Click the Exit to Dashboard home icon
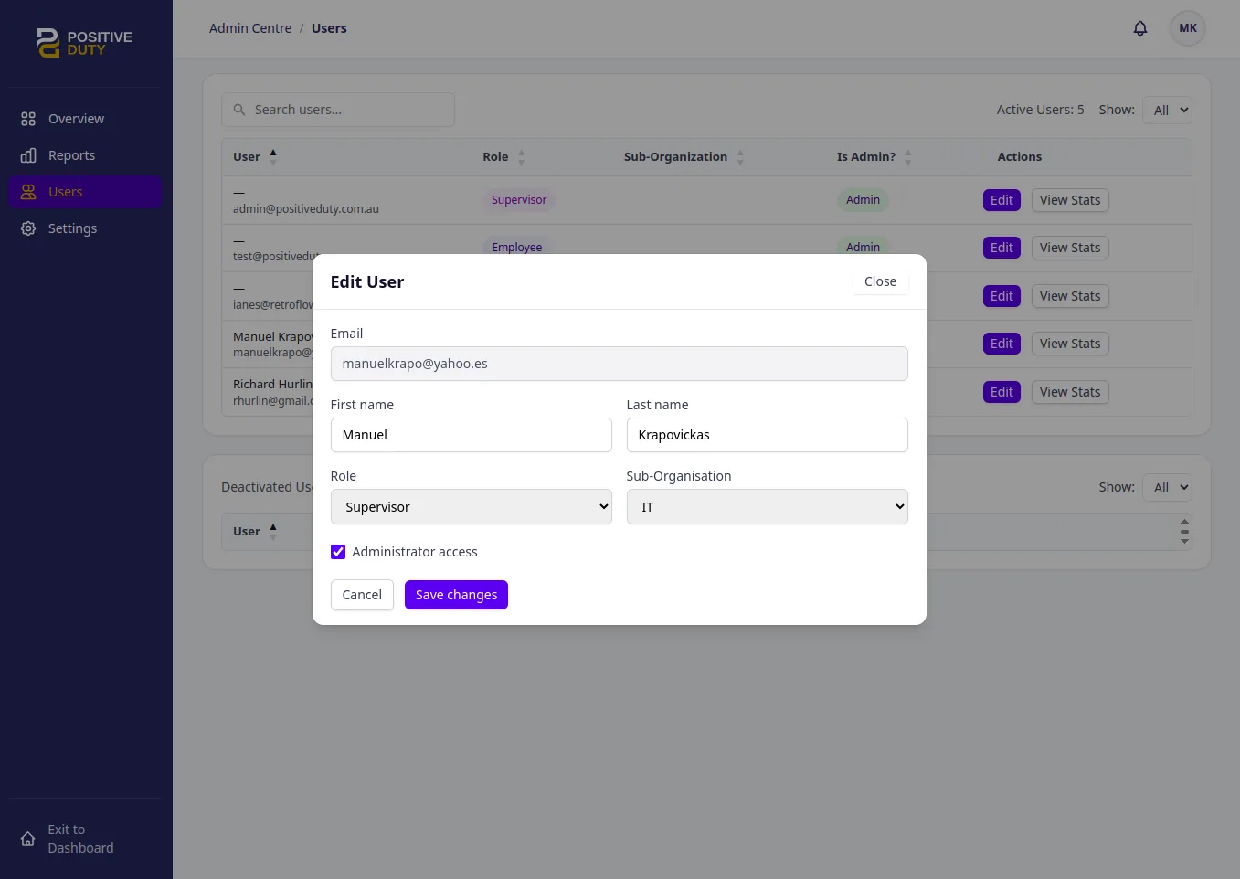This screenshot has height=879, width=1240. click(28, 838)
